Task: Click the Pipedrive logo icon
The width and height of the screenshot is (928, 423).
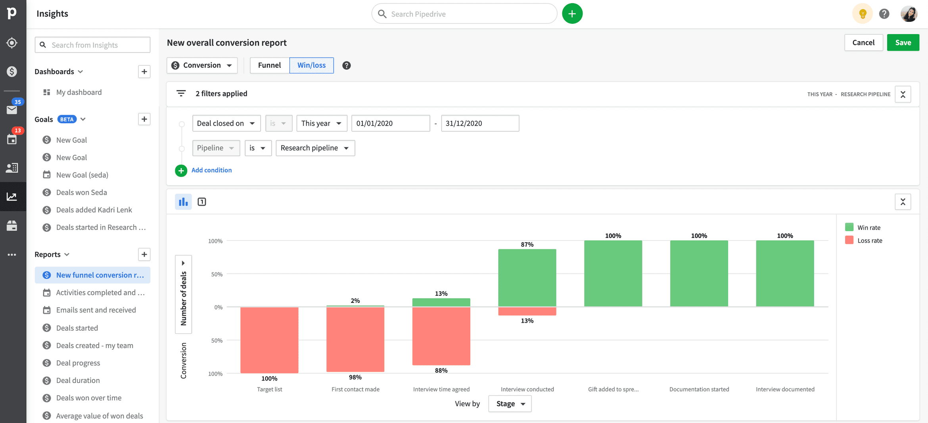Action: (12, 13)
